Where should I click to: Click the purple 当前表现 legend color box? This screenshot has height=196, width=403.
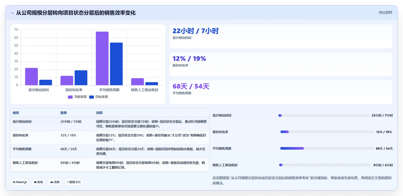point(70,97)
